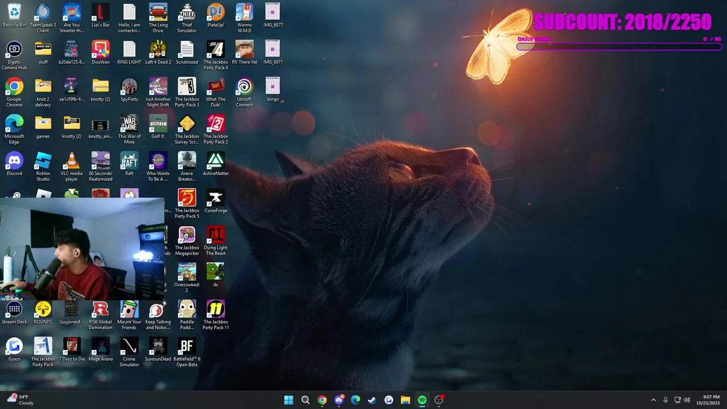
Task: Select the What The Dub! icon
Action: (x=216, y=92)
